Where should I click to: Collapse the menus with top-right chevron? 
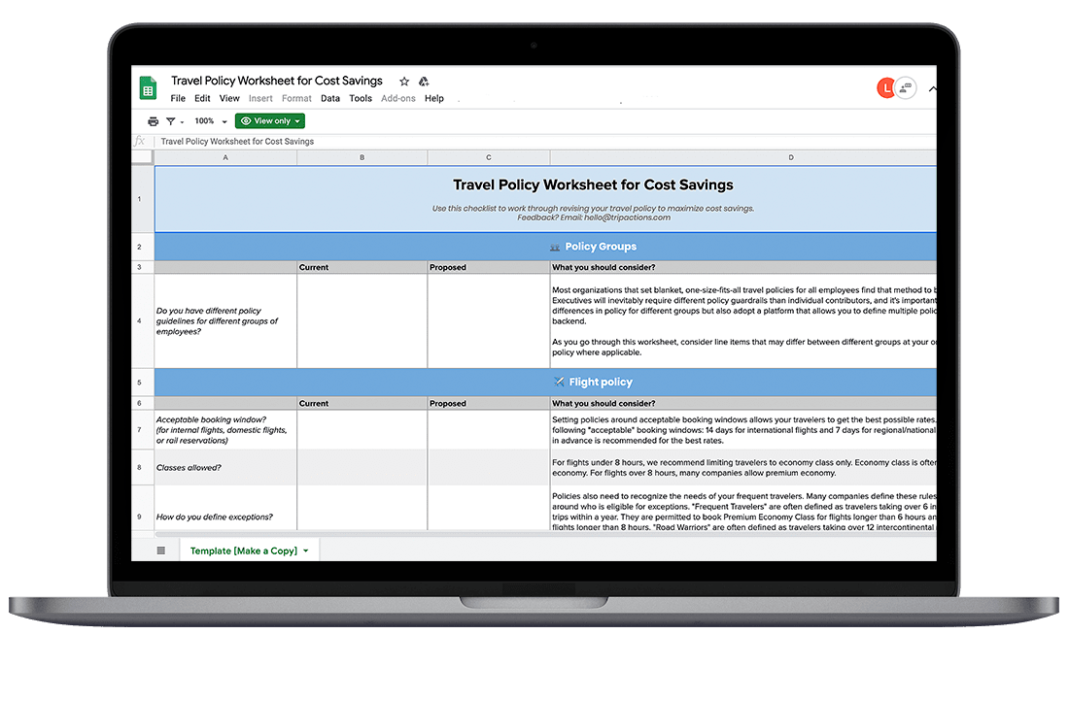[x=932, y=88]
